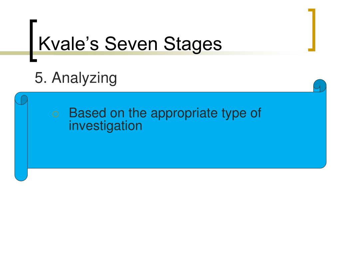Click the word "Kvale's" in the title
Viewport: 341px width, 255px height.
coord(69,43)
